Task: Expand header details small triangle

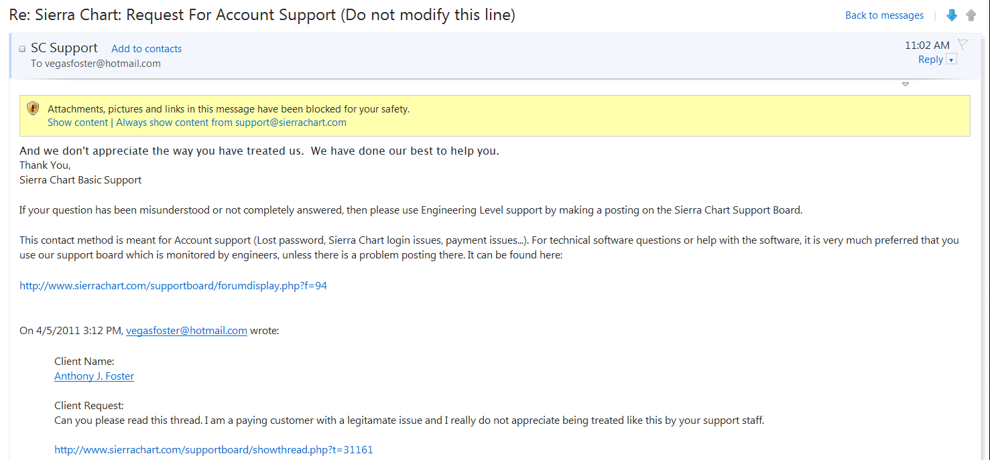Action: 906,84
